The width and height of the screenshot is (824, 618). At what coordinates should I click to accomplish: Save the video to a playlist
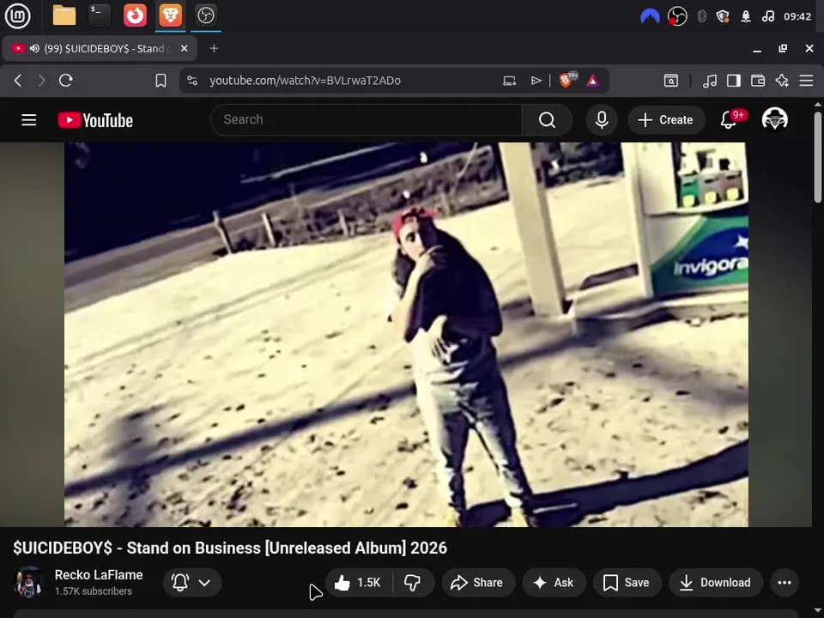627,582
